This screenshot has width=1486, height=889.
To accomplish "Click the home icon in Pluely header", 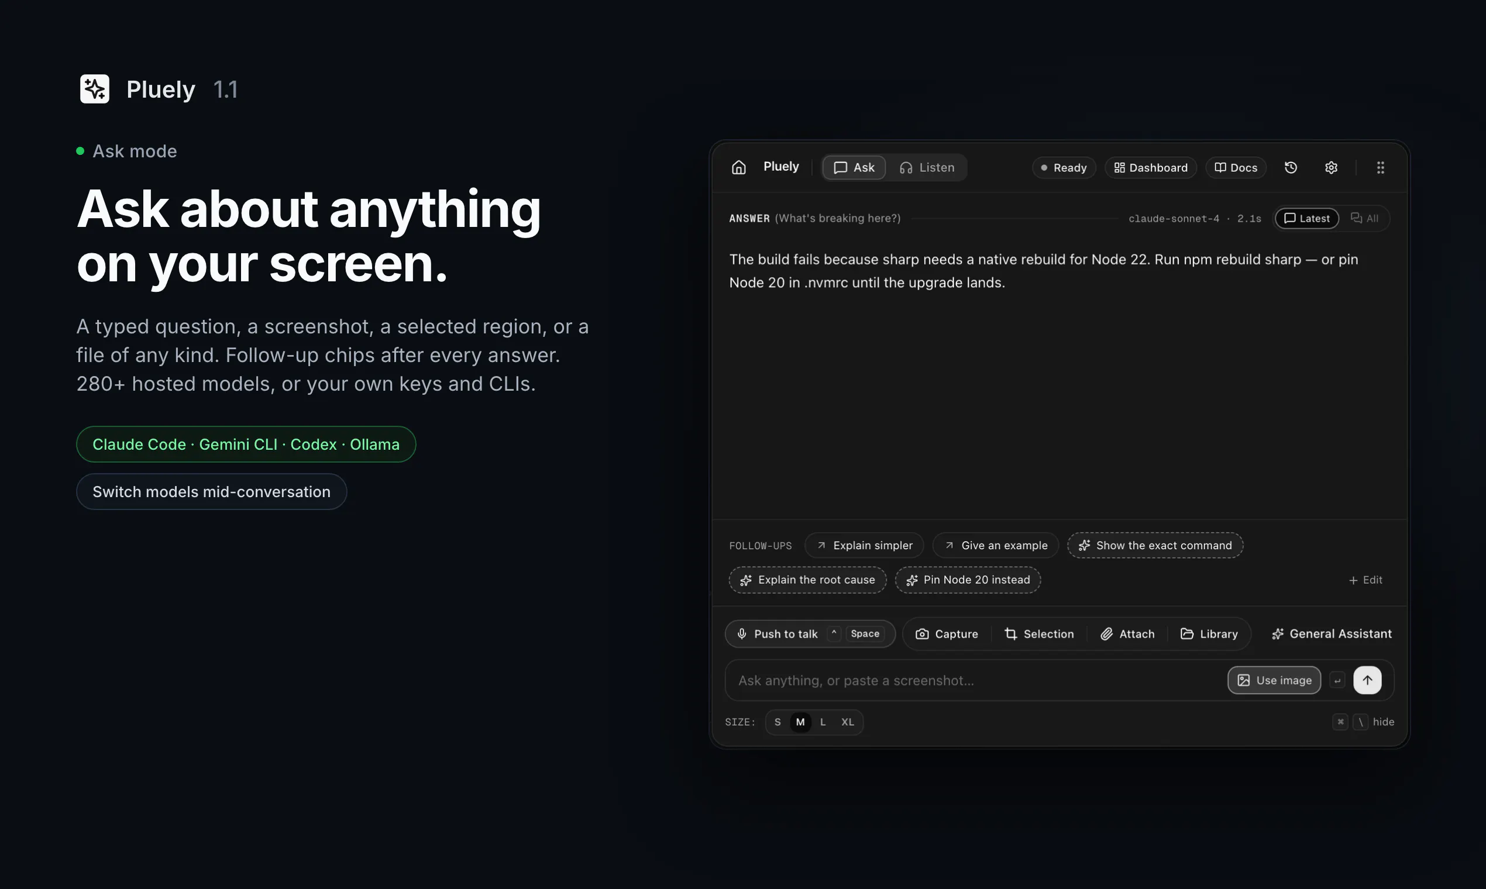I will (x=739, y=168).
